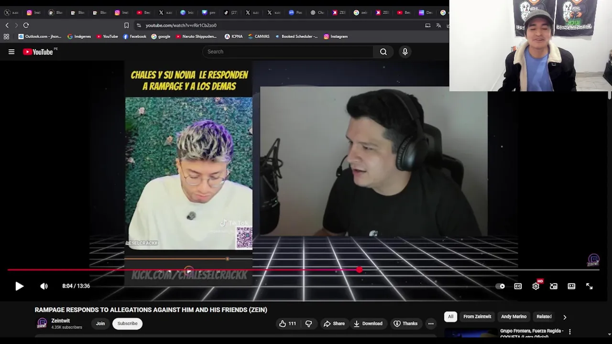
Task: Open options for the Grupo Frontera video
Action: point(569,332)
